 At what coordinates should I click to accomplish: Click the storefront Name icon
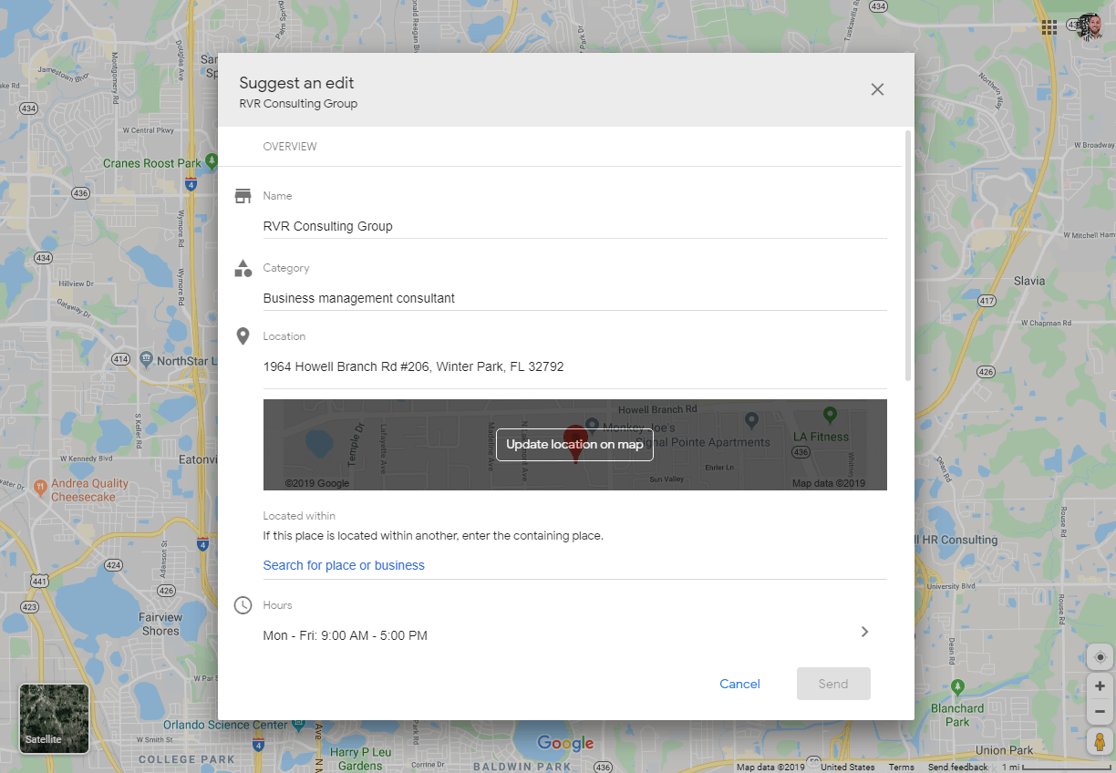pos(243,194)
